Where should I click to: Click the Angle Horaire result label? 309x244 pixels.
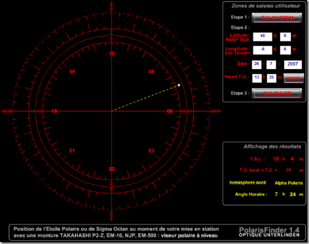(x=251, y=194)
